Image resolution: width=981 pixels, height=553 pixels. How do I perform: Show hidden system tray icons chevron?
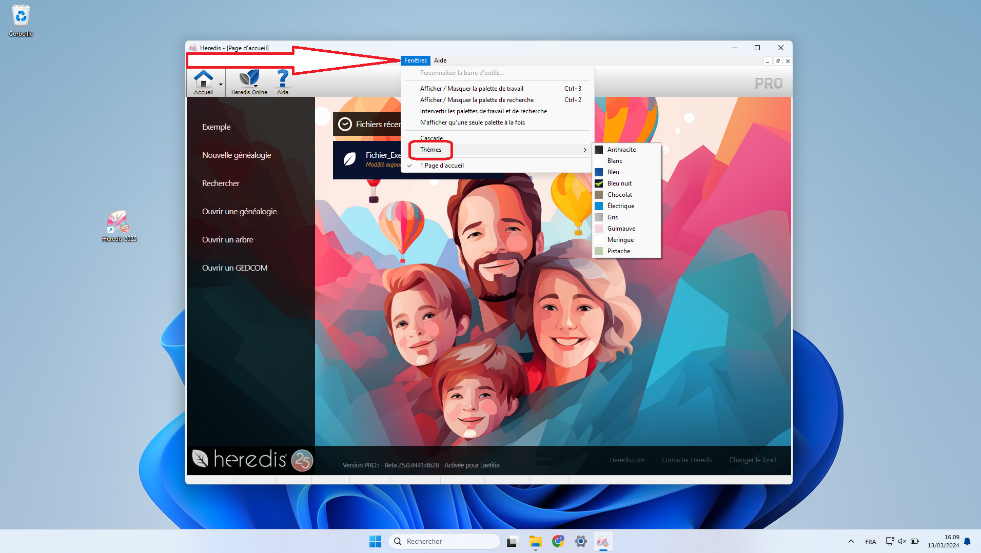(851, 541)
